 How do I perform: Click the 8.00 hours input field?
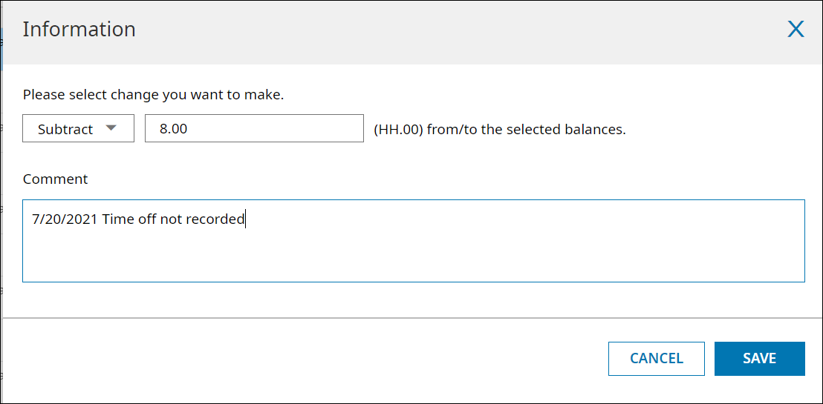(x=253, y=128)
